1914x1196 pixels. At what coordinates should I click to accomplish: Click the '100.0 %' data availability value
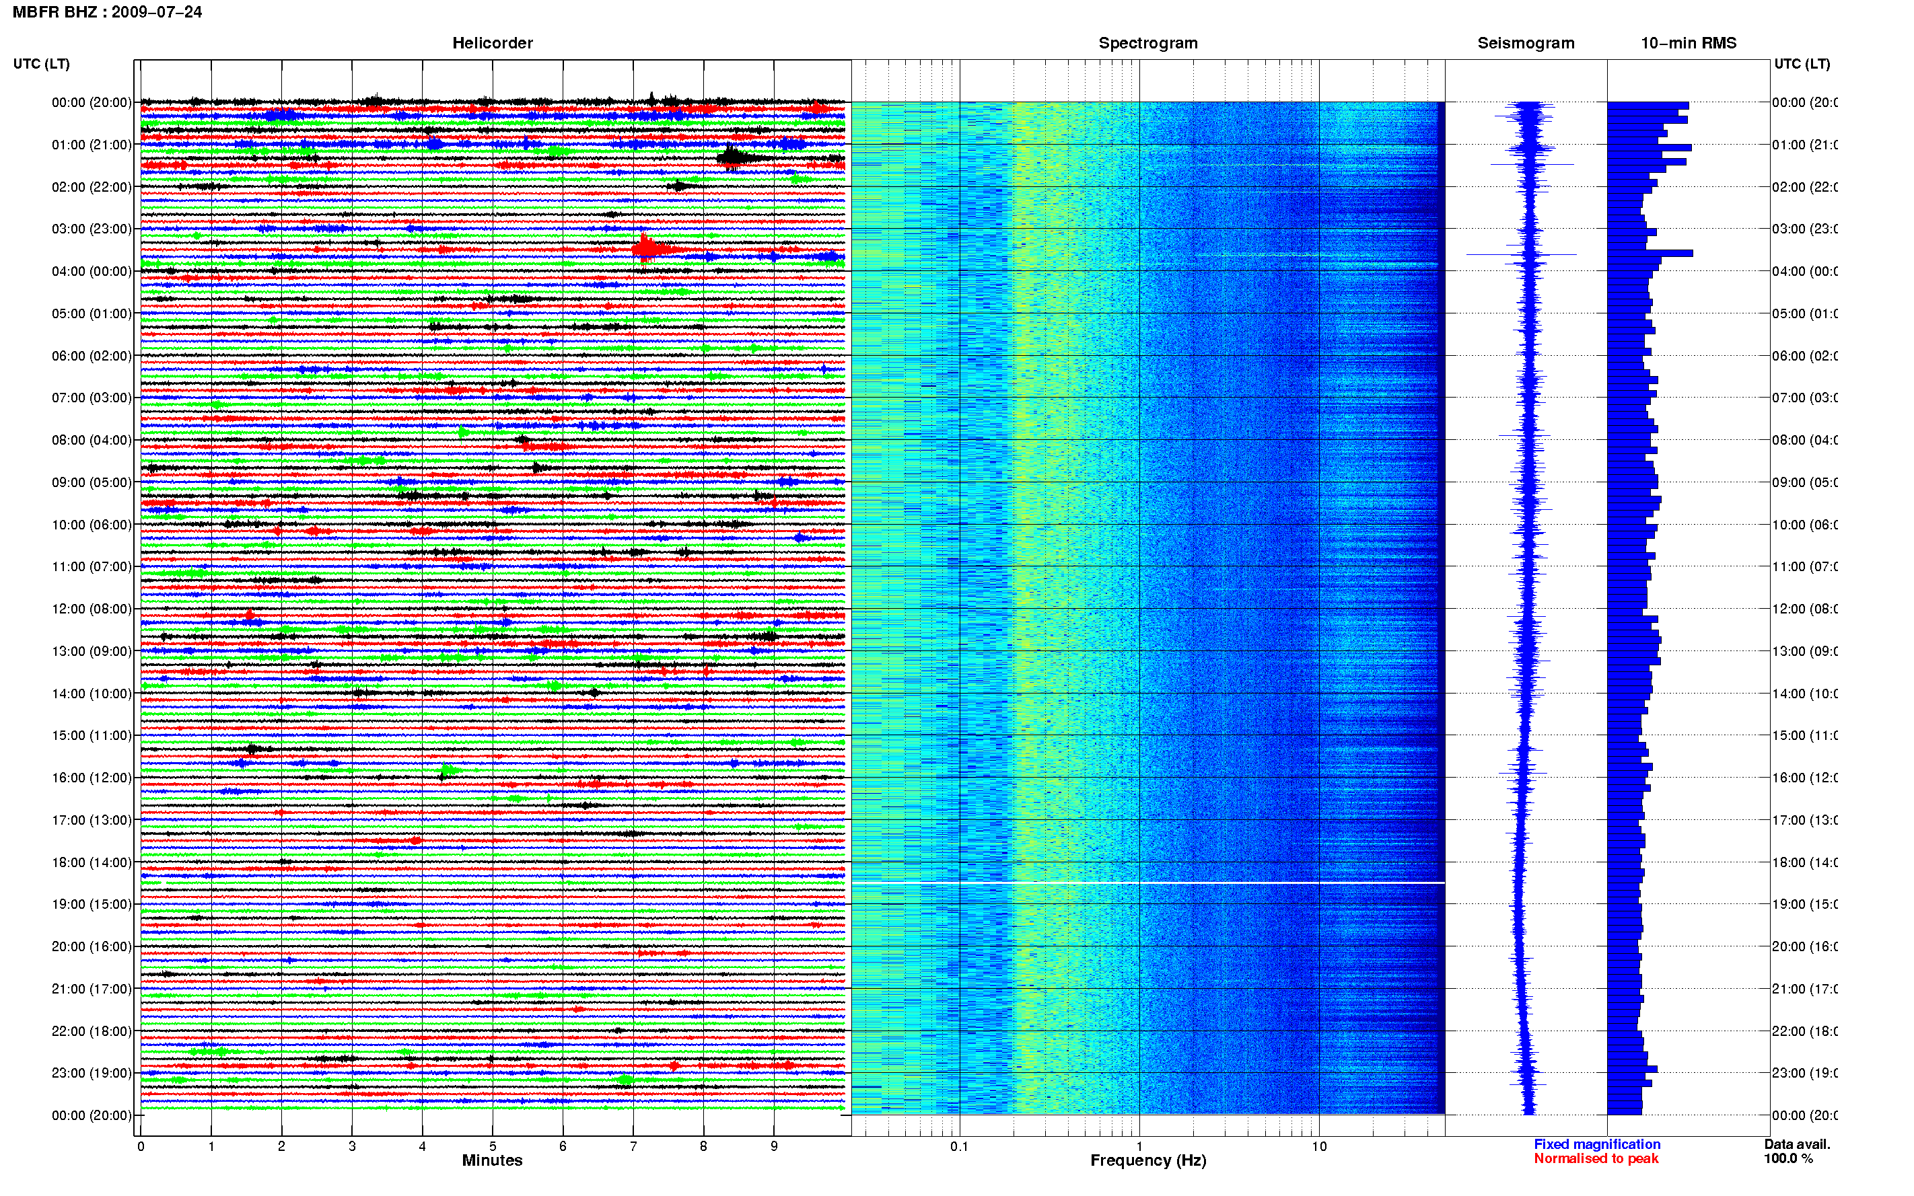pyautogui.click(x=1787, y=1158)
